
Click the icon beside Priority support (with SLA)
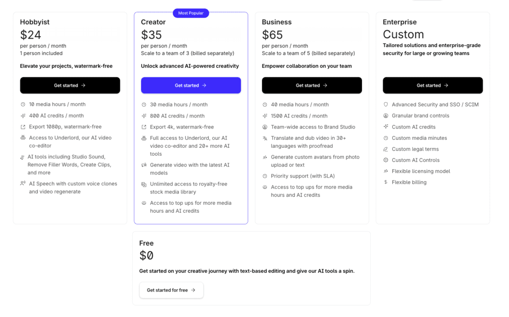[265, 176]
